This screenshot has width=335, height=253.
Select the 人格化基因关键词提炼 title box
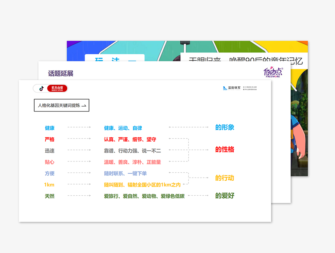click(x=61, y=105)
